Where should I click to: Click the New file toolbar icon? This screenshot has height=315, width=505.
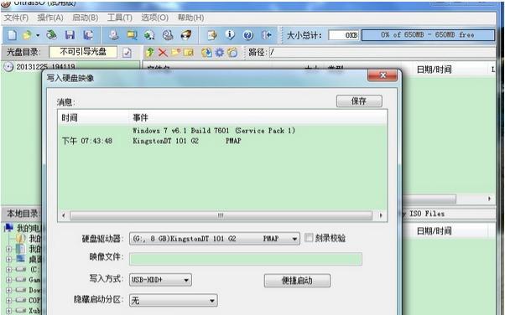(x=12, y=34)
